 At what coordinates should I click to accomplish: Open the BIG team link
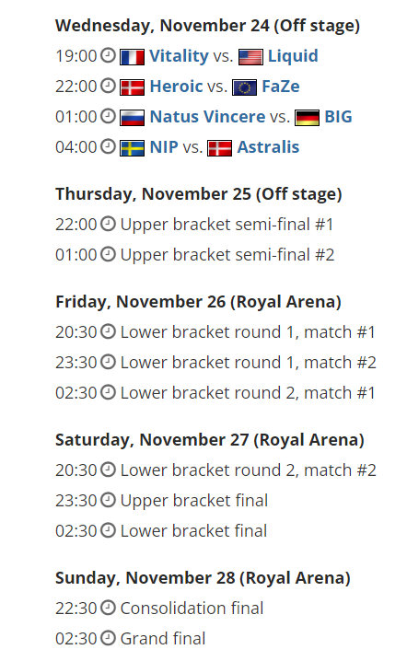(338, 116)
